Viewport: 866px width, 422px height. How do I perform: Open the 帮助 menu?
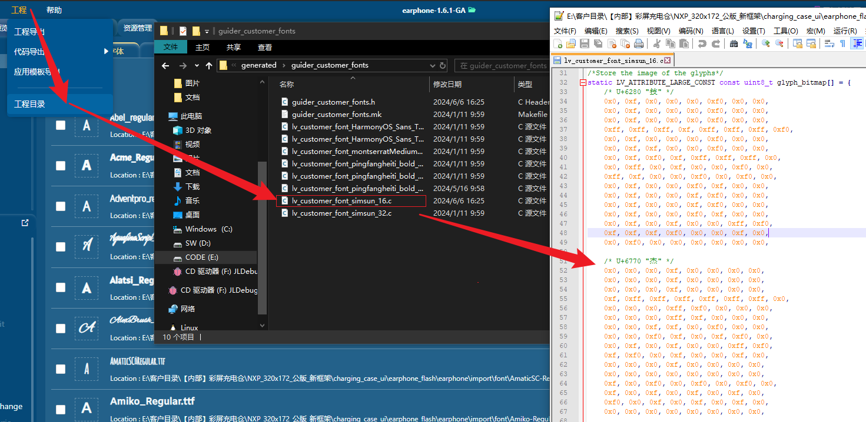(54, 10)
